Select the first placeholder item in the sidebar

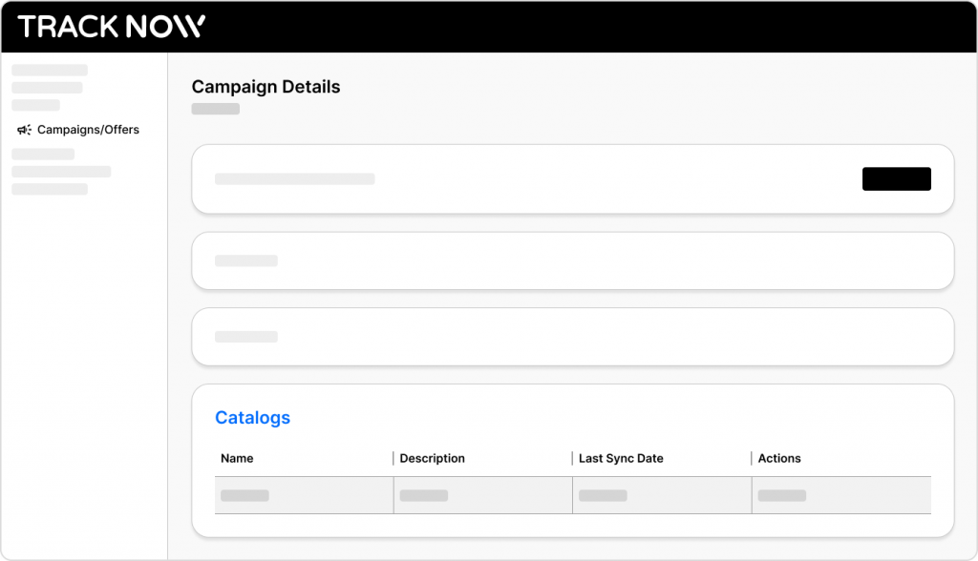[50, 70]
